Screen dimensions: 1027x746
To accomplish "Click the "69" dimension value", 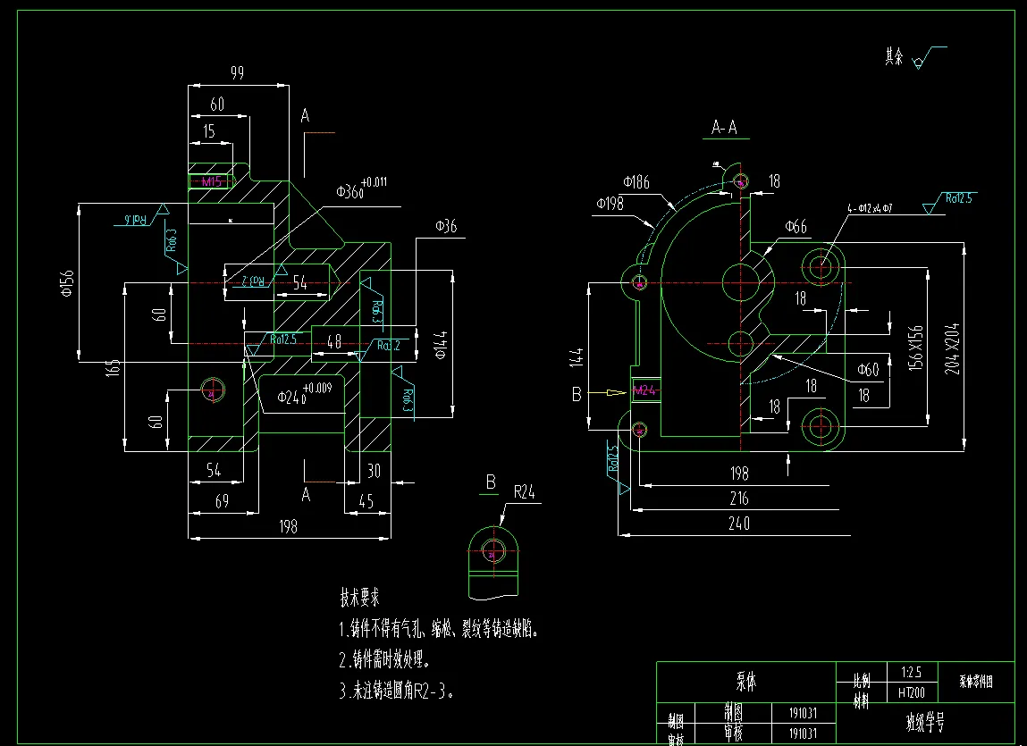I will [x=222, y=501].
